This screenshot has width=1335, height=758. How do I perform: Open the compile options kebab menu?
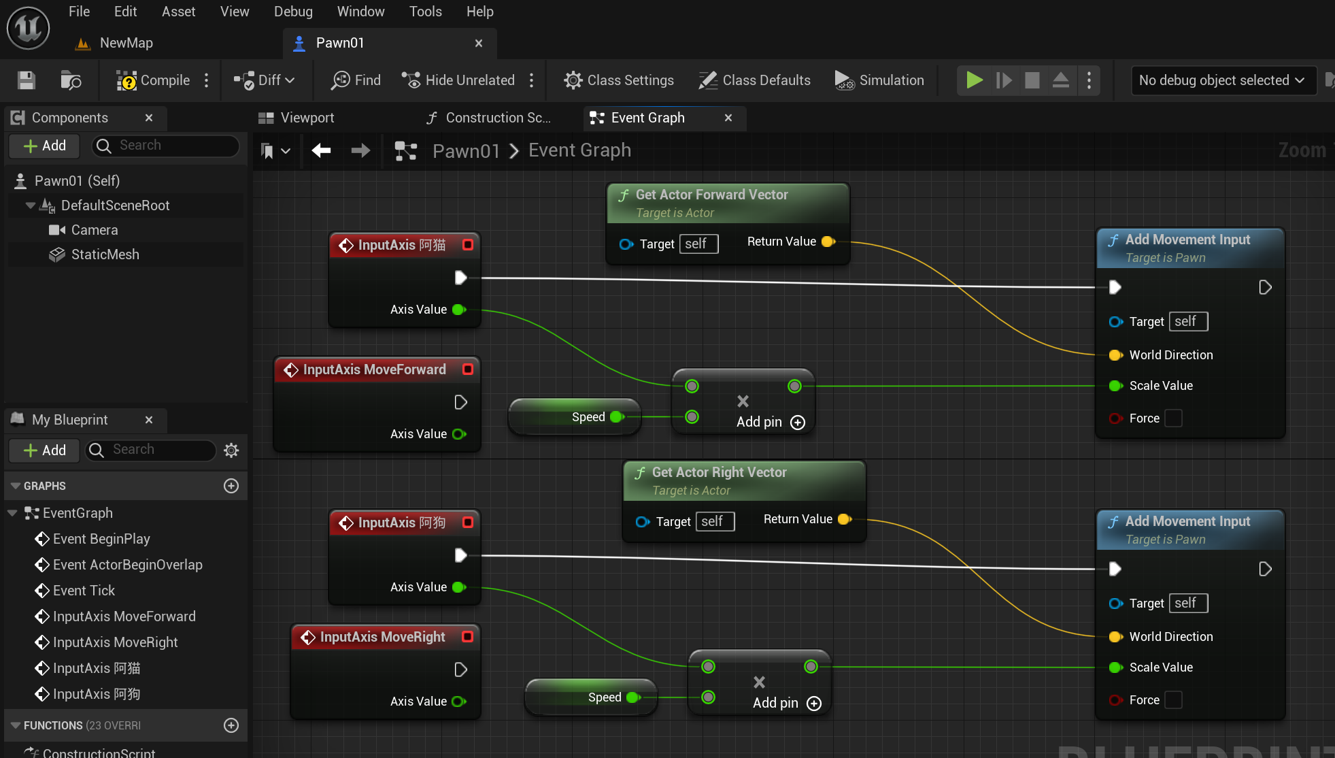click(x=207, y=80)
